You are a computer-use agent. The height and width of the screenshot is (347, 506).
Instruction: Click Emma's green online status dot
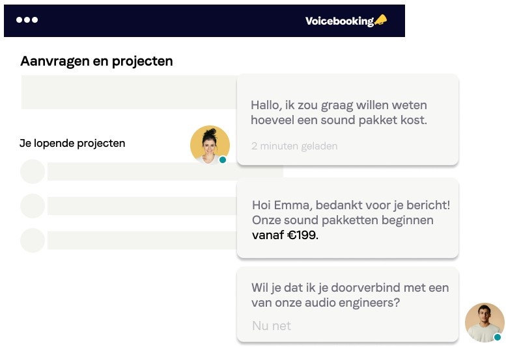[223, 160]
